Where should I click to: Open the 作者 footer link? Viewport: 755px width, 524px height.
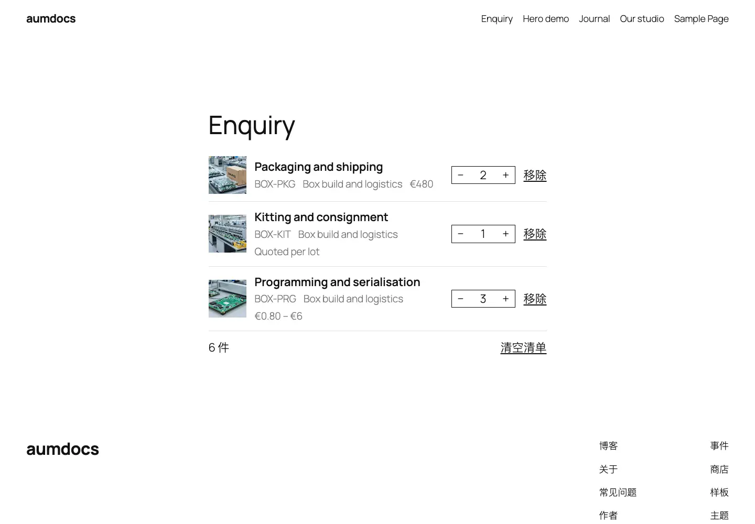pyautogui.click(x=609, y=516)
